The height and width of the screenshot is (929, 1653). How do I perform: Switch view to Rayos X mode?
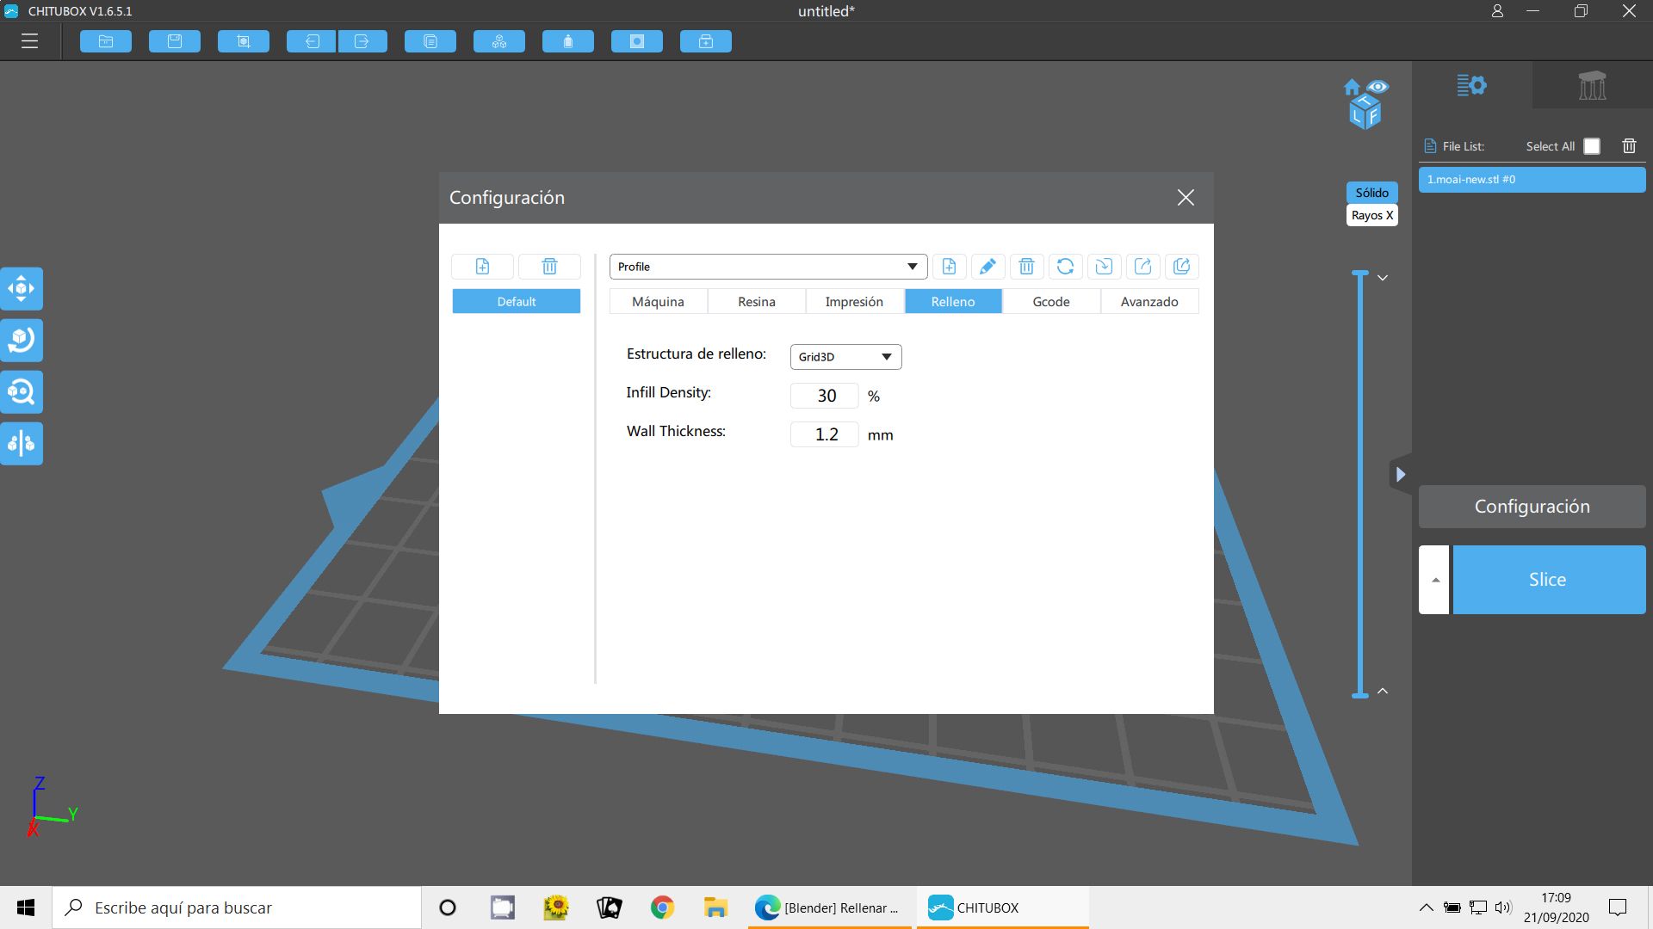click(x=1371, y=215)
